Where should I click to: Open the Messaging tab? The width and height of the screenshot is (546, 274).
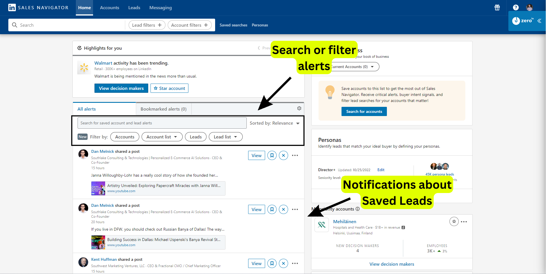coord(161,8)
